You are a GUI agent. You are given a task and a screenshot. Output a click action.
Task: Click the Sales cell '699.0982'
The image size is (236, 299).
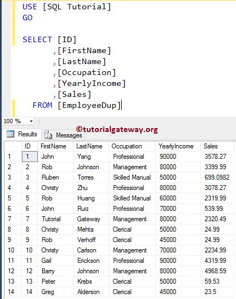tap(217, 177)
